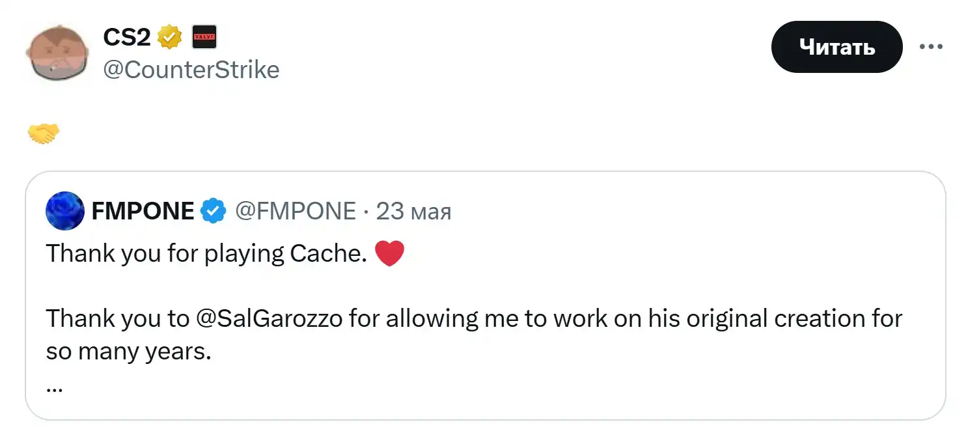This screenshot has width=968, height=446.
Task: Open the @CounterStrike profile handle
Action: click(x=191, y=69)
